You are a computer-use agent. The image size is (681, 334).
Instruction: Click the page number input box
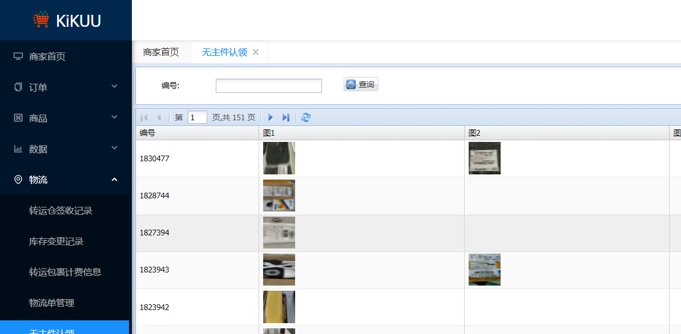point(197,117)
